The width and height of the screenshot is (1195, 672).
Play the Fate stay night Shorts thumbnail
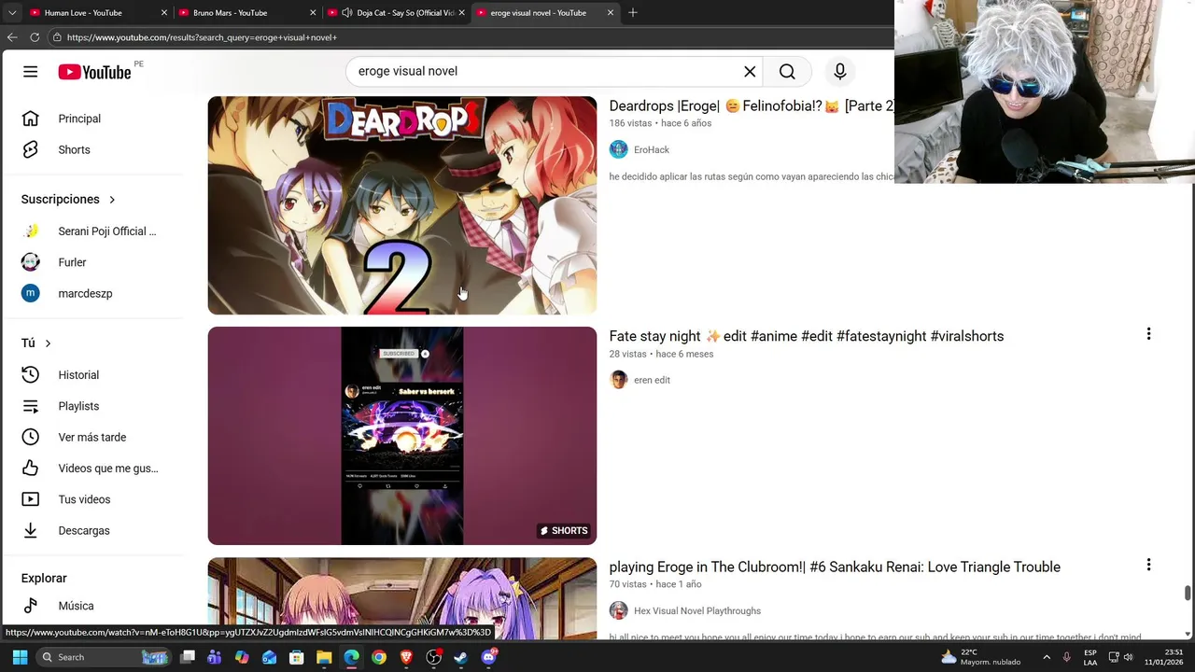(x=401, y=436)
